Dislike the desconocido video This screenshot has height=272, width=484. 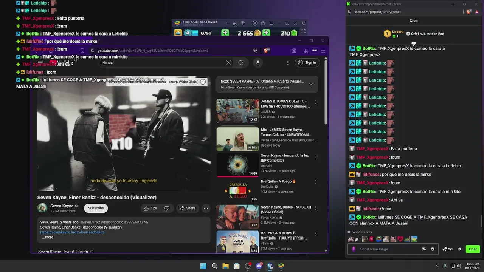[167, 208]
